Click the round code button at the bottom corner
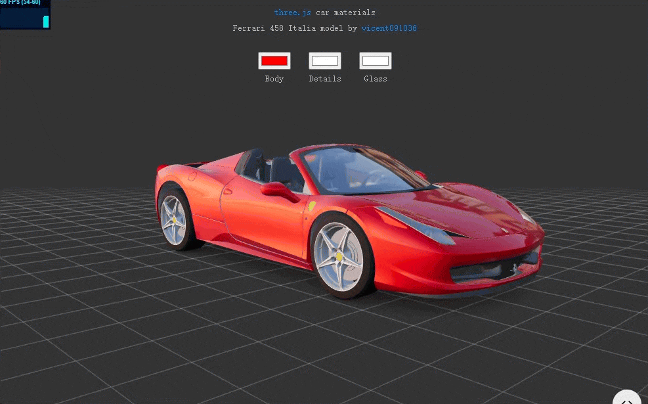648x404 pixels. coord(627,398)
